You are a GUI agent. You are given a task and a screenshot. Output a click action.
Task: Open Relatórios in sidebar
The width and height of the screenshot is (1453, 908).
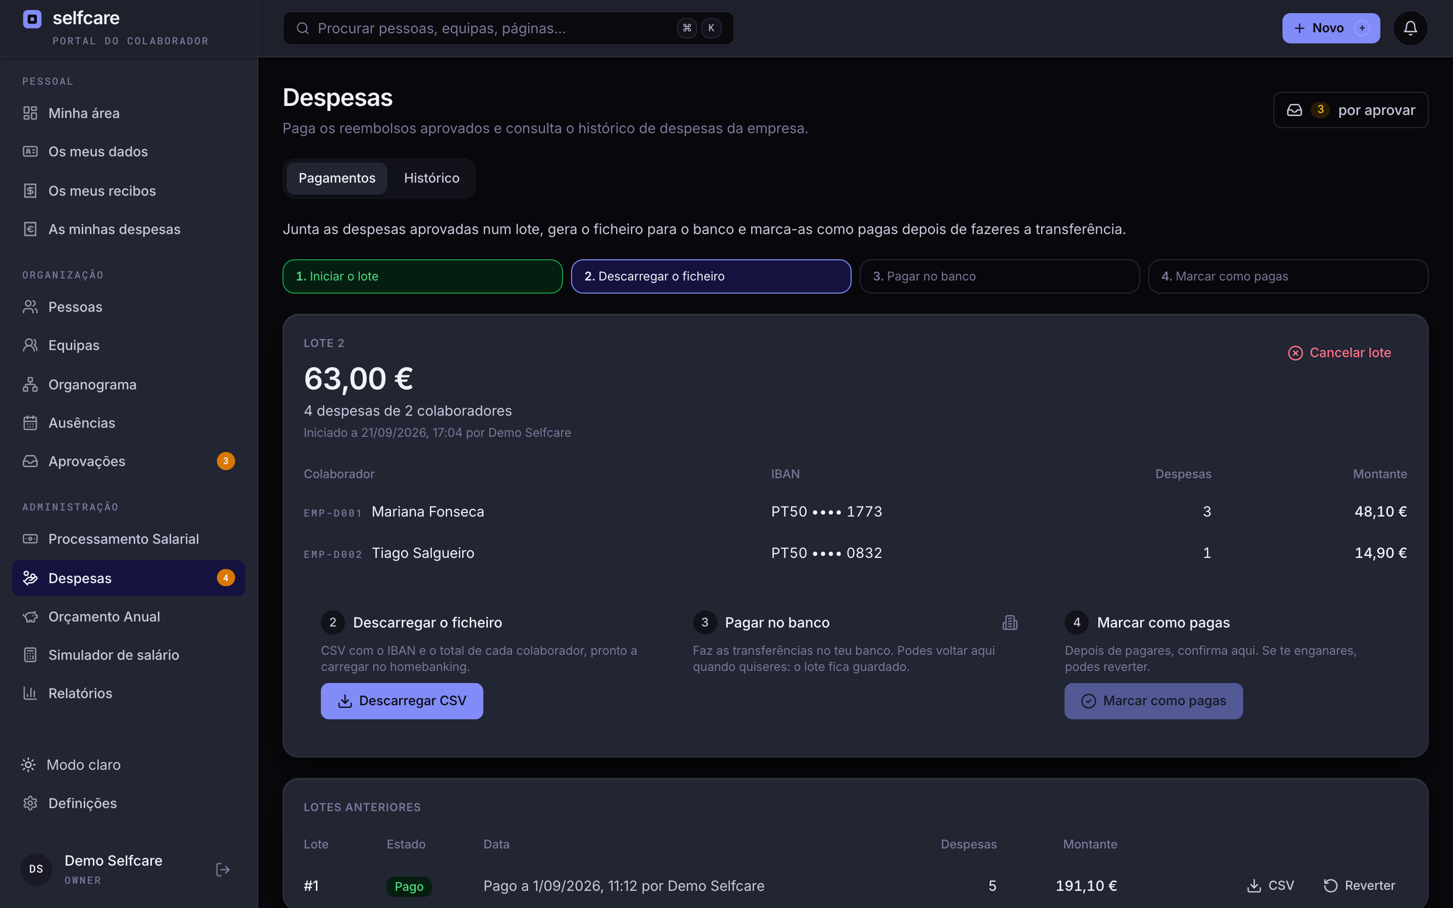pos(129,694)
